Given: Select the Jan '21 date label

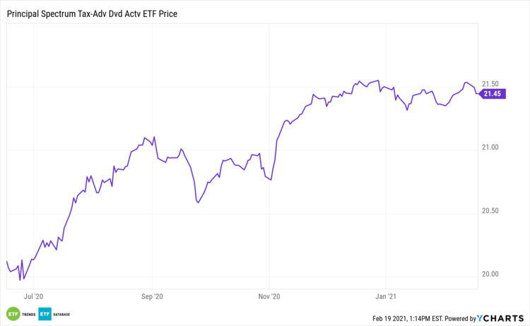Looking at the screenshot, I should click(387, 297).
